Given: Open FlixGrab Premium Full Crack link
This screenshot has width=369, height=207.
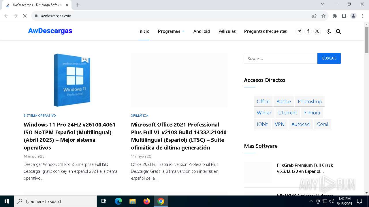Looking at the screenshot, I should pyautogui.click(x=305, y=168).
